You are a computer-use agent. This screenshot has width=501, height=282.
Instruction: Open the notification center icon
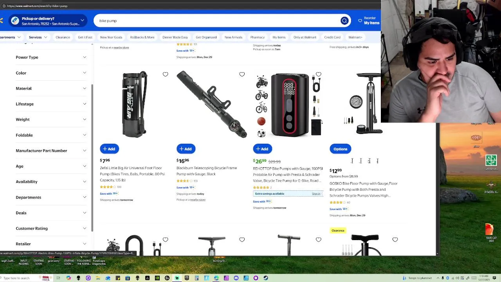pyautogui.click(x=494, y=278)
